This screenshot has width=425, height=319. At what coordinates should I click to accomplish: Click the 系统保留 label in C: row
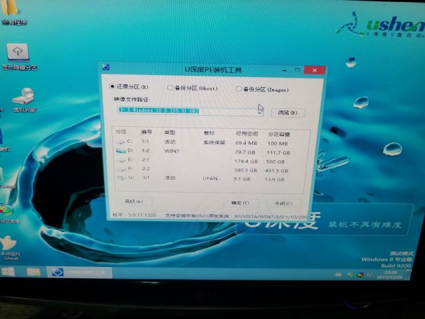point(214,142)
